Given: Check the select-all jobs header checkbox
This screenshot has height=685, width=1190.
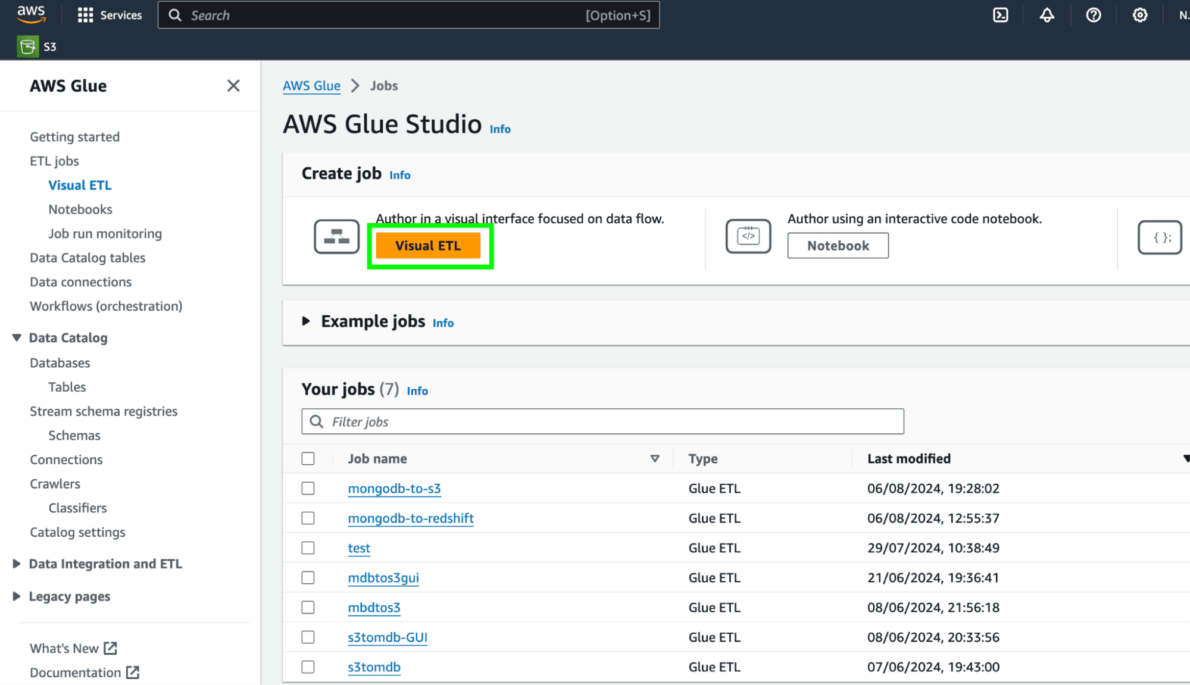Looking at the screenshot, I should click(x=308, y=459).
